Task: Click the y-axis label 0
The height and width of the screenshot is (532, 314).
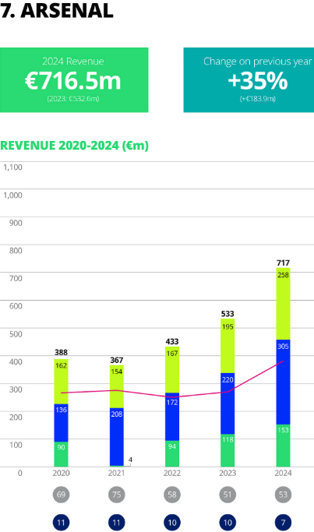Action: pos(20,473)
